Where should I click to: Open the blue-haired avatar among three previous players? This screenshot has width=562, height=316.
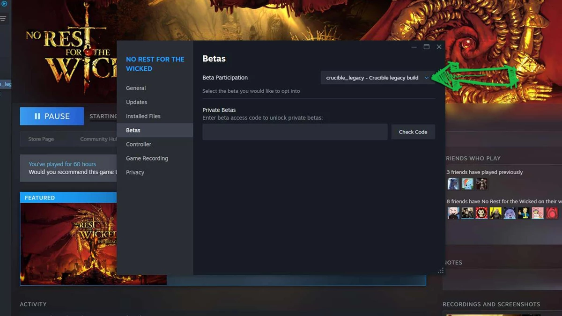(x=453, y=184)
